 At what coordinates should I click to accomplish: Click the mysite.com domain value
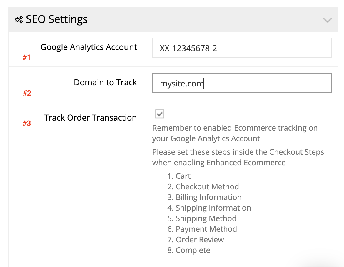(x=181, y=83)
